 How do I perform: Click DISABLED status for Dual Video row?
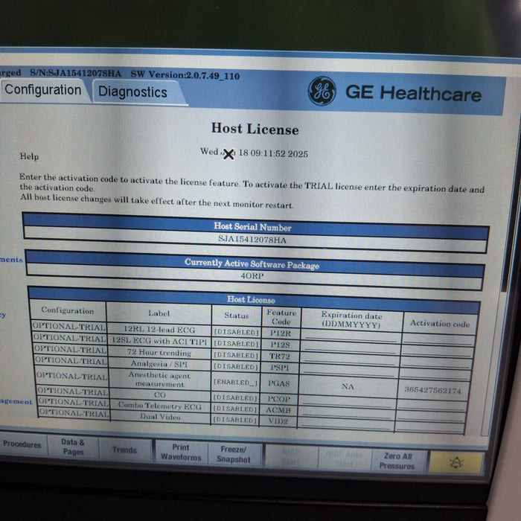tap(235, 420)
